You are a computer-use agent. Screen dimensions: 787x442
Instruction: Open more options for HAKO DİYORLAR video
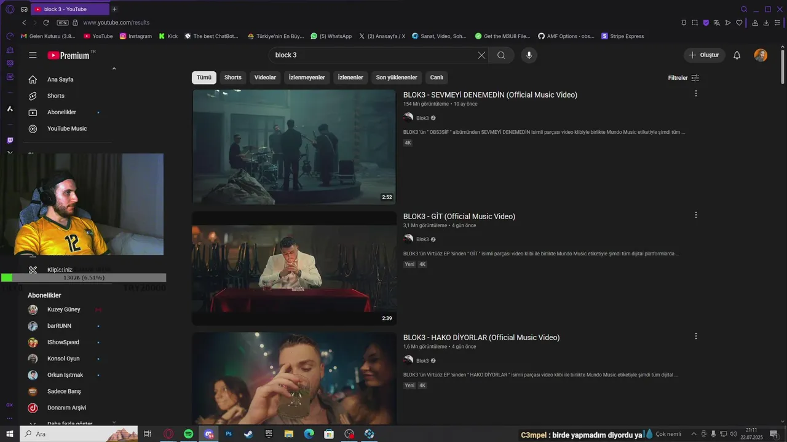click(696, 336)
